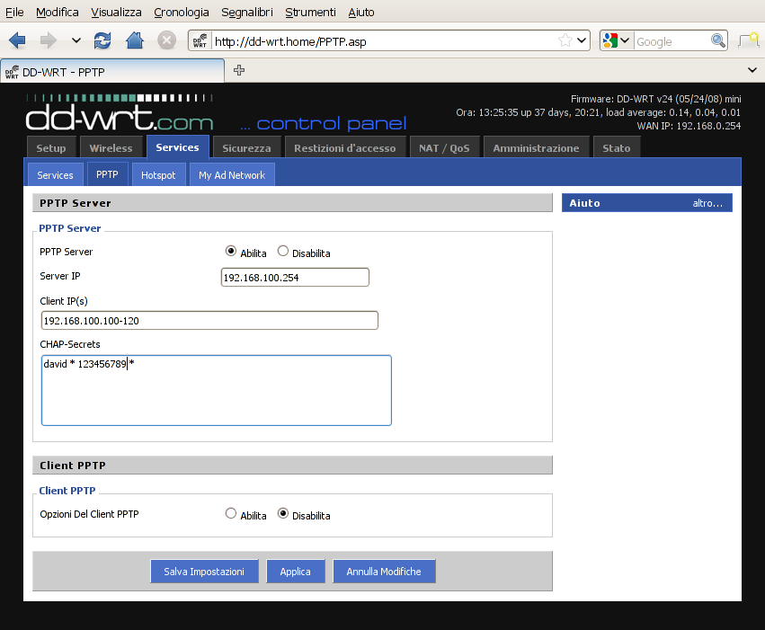The height and width of the screenshot is (630, 765).
Task: Click the Applica button
Action: (296, 571)
